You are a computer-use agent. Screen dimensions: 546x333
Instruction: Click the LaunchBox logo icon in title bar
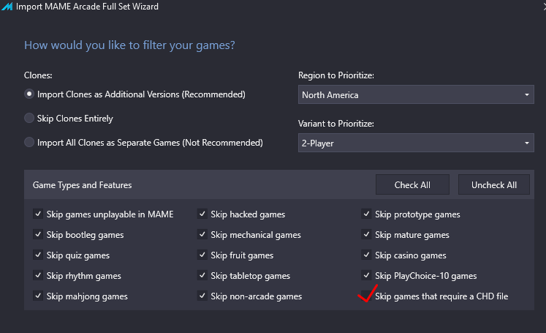tap(7, 7)
